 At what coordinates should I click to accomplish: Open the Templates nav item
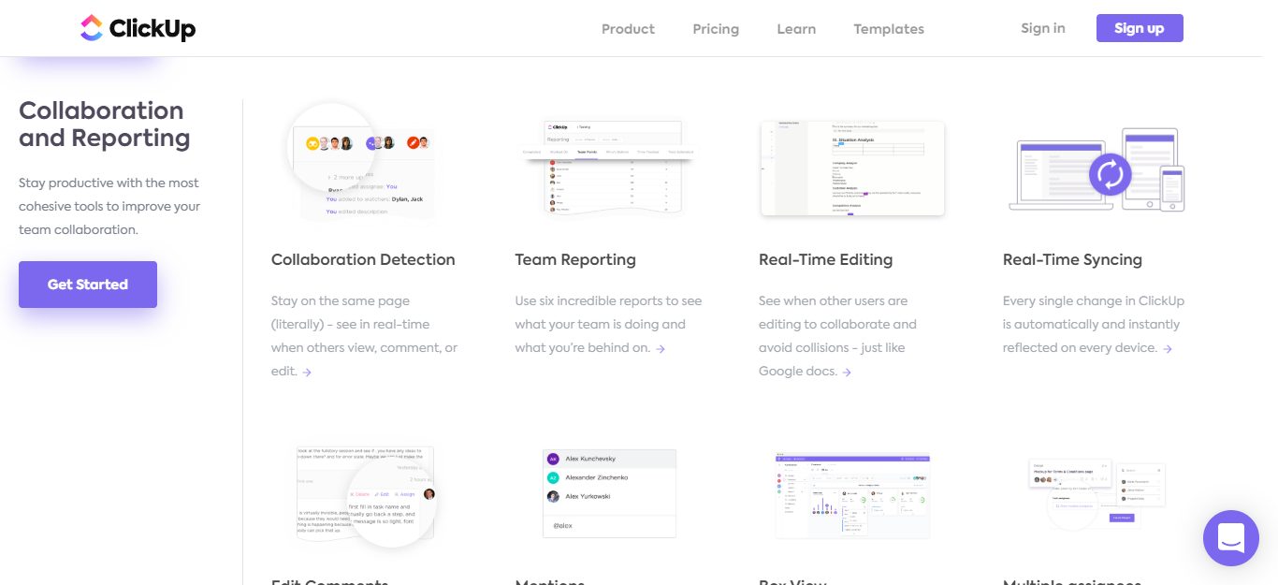[889, 29]
